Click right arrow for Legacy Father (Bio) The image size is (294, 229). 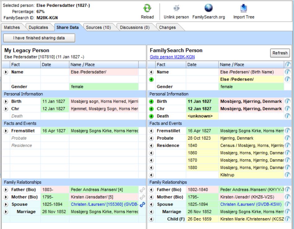pyautogui.click(x=6, y=190)
